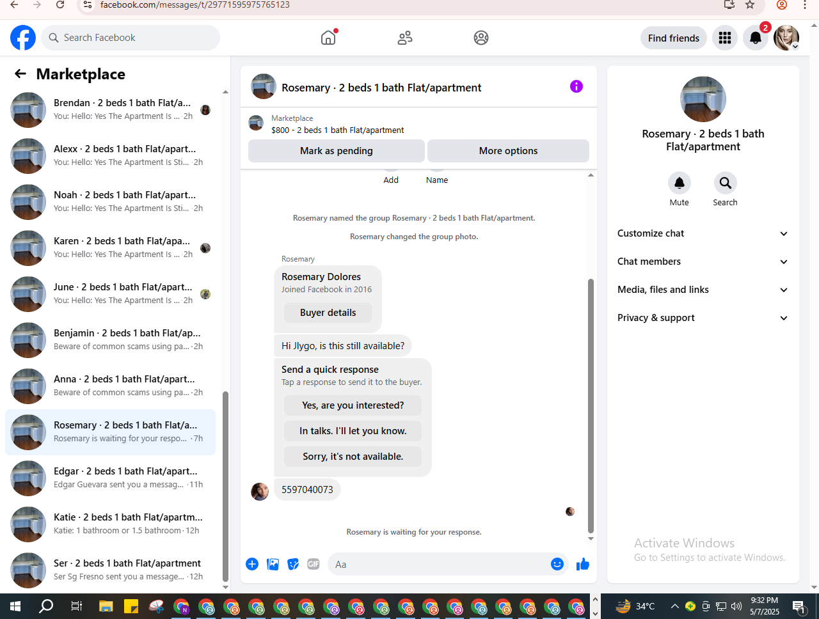Open the weather widget showing 34°C
This screenshot has height=619, width=819.
(x=635, y=606)
